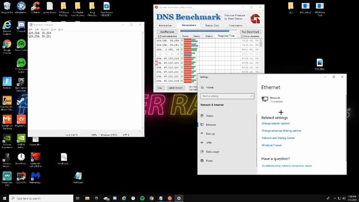The width and height of the screenshot is (359, 202).
Task: Open the QuickCPU desktop shortcut
Action: click(x=21, y=178)
